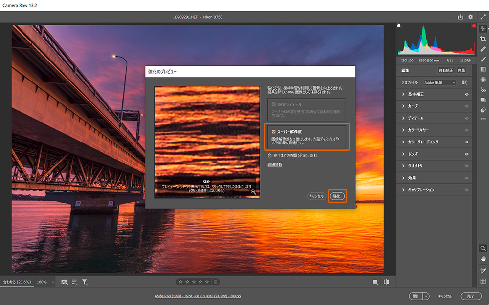Toggle visibility eye for レンズ
Image resolution: width=489 pixels, height=305 pixels.
(467, 154)
